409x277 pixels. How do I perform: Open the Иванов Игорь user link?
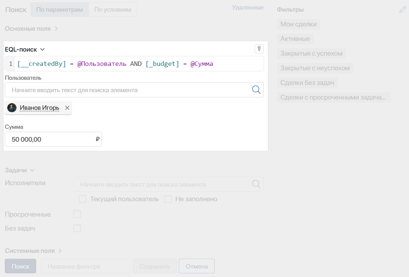tap(40, 108)
